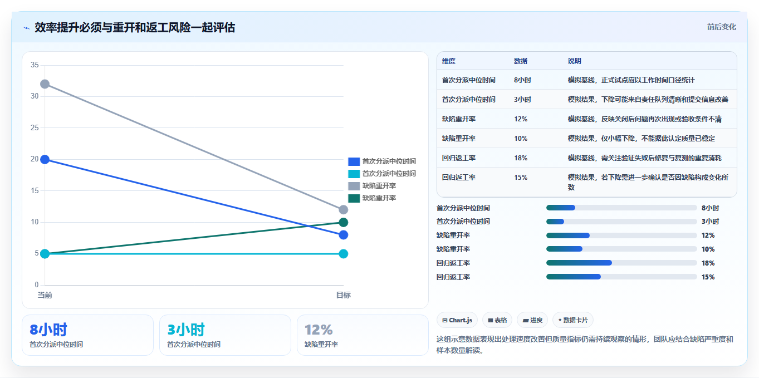Click the description 模拟结果，下降可能来自责任队列清晰和提交信息改善
This screenshot has height=378, width=759.
pyautogui.click(x=648, y=100)
